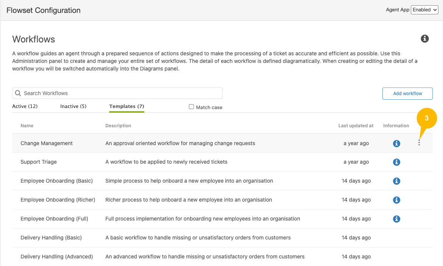Viewport: 443px width, 266px height.
Task: Click '14 days ago' in Delivery Handling (Basic) row
Action: (356, 238)
